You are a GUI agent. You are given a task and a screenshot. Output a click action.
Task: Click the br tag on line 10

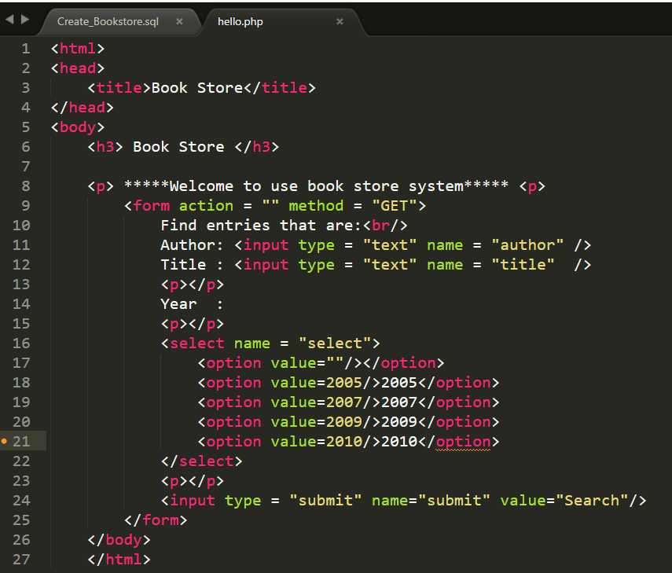tap(385, 226)
